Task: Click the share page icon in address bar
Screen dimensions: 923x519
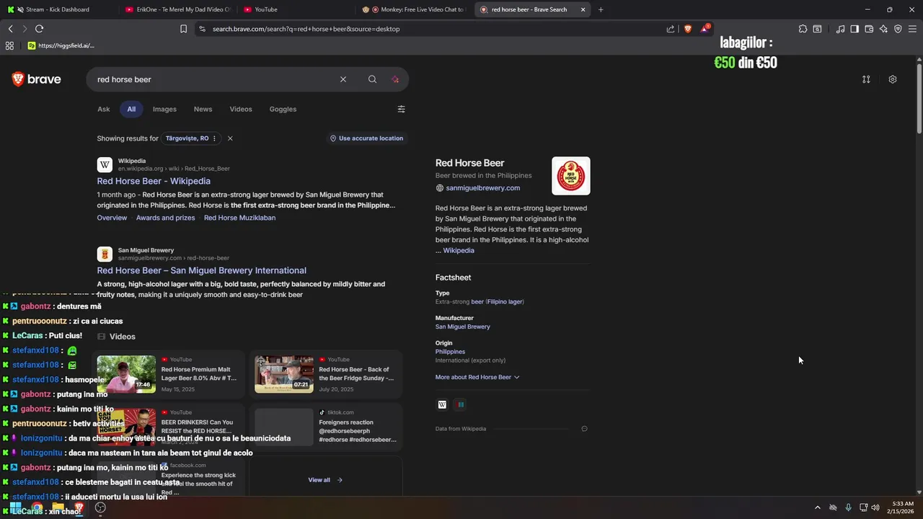Action: [671, 29]
